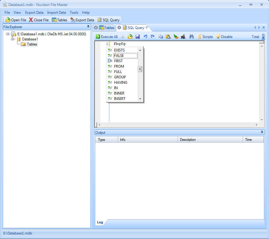This screenshot has height=239, width=269.
Task: Select FROM in the autocomplete list
Action: 119,66
